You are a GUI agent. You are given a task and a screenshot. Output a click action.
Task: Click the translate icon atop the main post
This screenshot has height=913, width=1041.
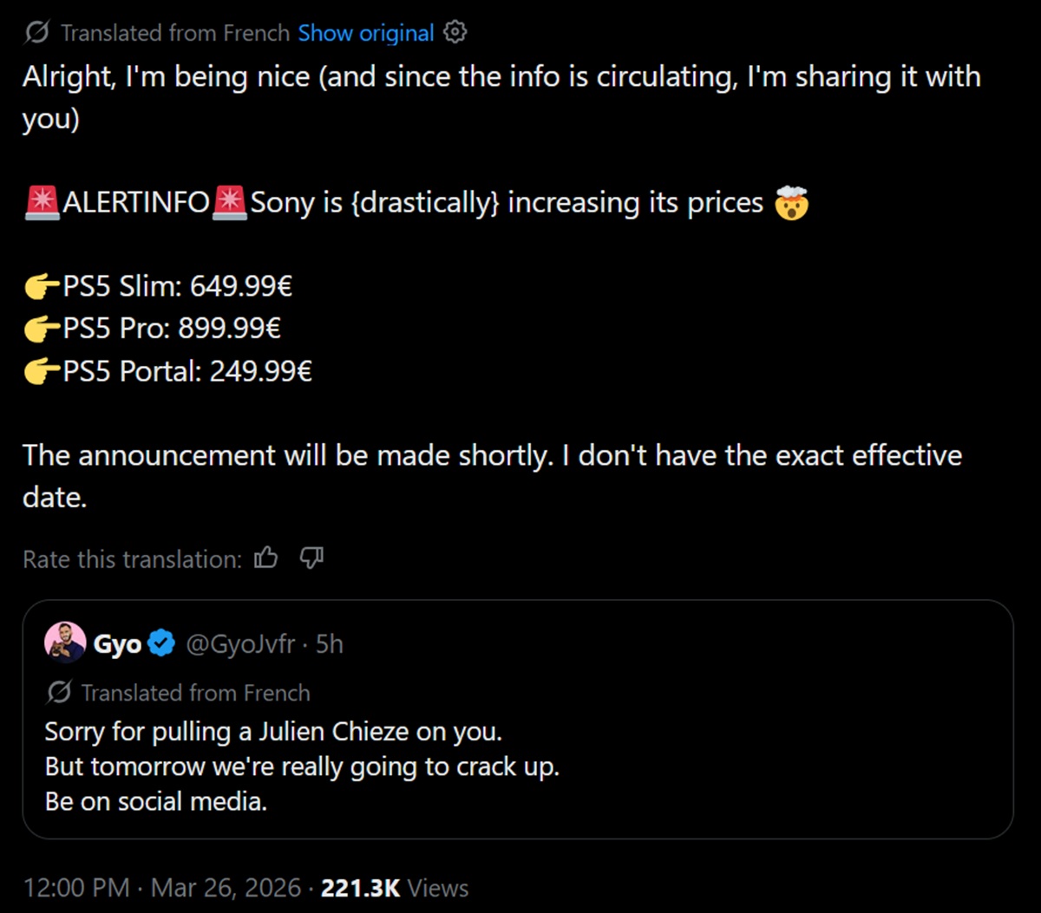[x=36, y=34]
